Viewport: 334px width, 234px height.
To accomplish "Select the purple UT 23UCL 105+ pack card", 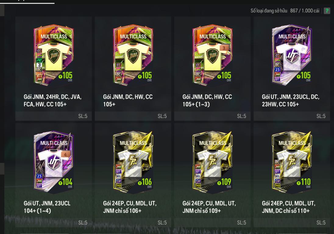I will [292, 69].
